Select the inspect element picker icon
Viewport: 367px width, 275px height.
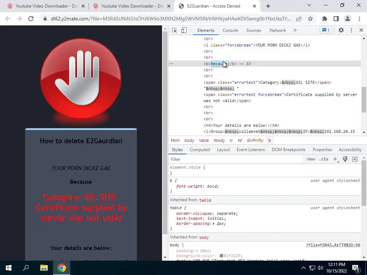(174, 30)
